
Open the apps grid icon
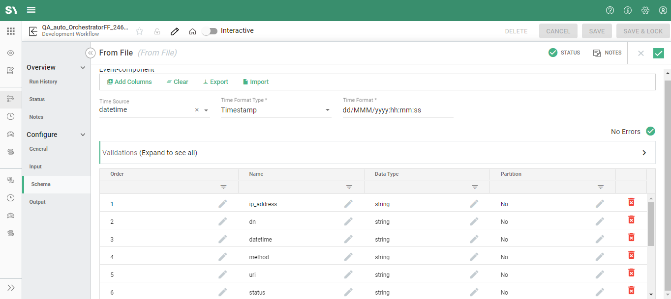click(x=11, y=31)
